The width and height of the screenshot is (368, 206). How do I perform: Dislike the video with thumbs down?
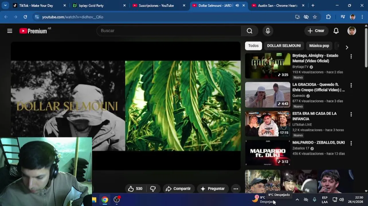coord(153,189)
